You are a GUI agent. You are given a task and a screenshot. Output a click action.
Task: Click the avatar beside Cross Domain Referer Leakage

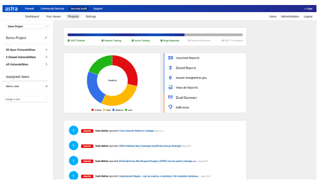73,130
